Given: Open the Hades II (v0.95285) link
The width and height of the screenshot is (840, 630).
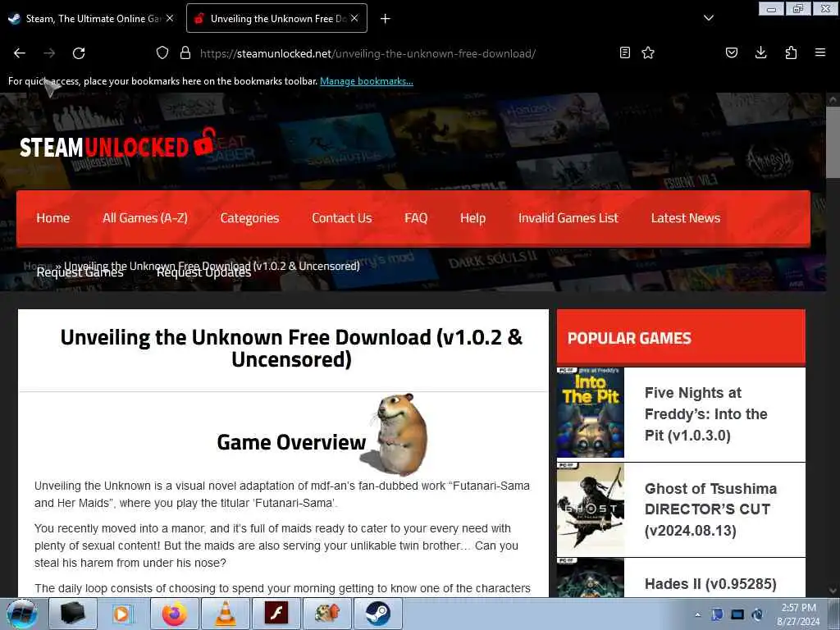Looking at the screenshot, I should coord(710,583).
